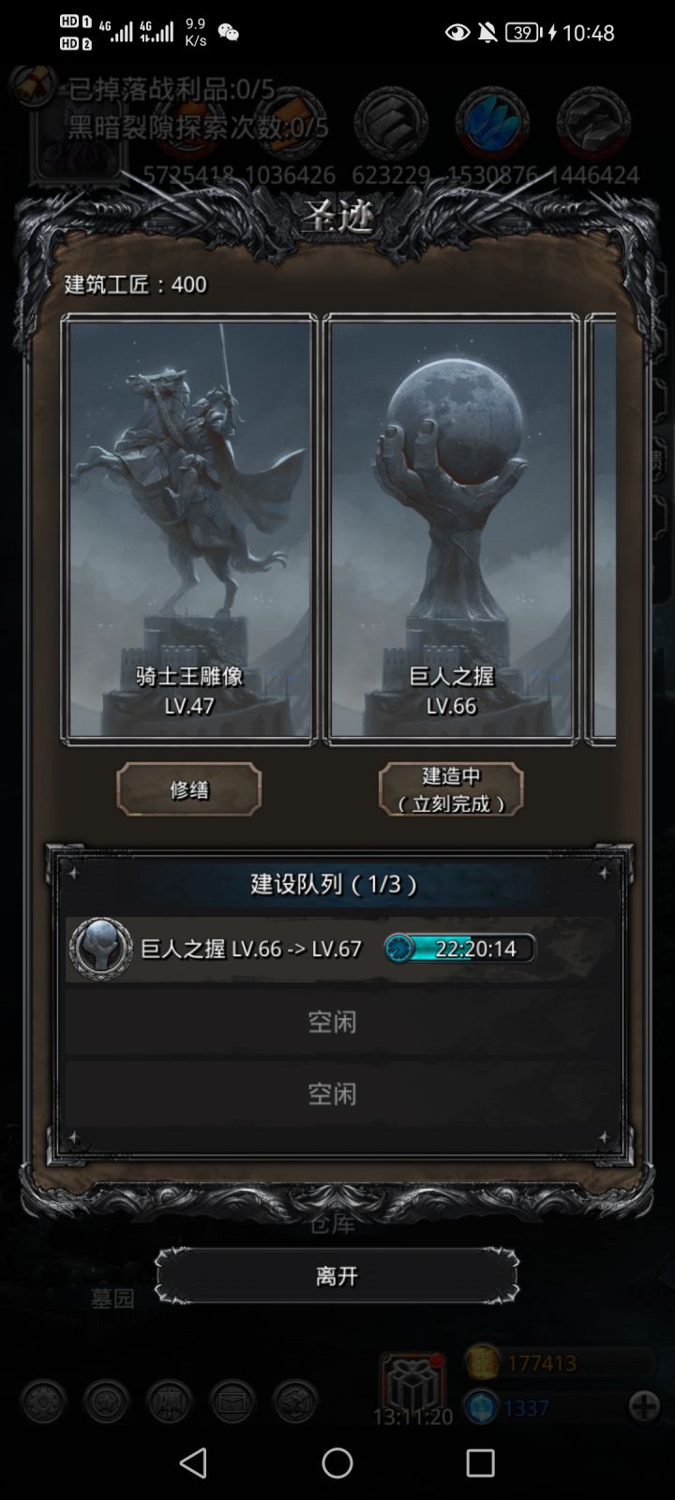Select the 巨人之握 LV.66 card

[451, 530]
